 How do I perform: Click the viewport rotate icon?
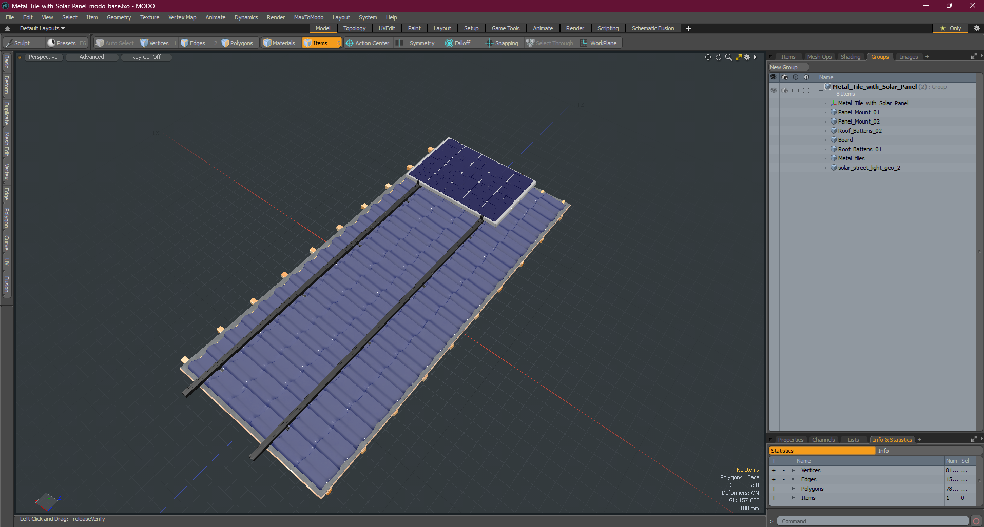(718, 57)
